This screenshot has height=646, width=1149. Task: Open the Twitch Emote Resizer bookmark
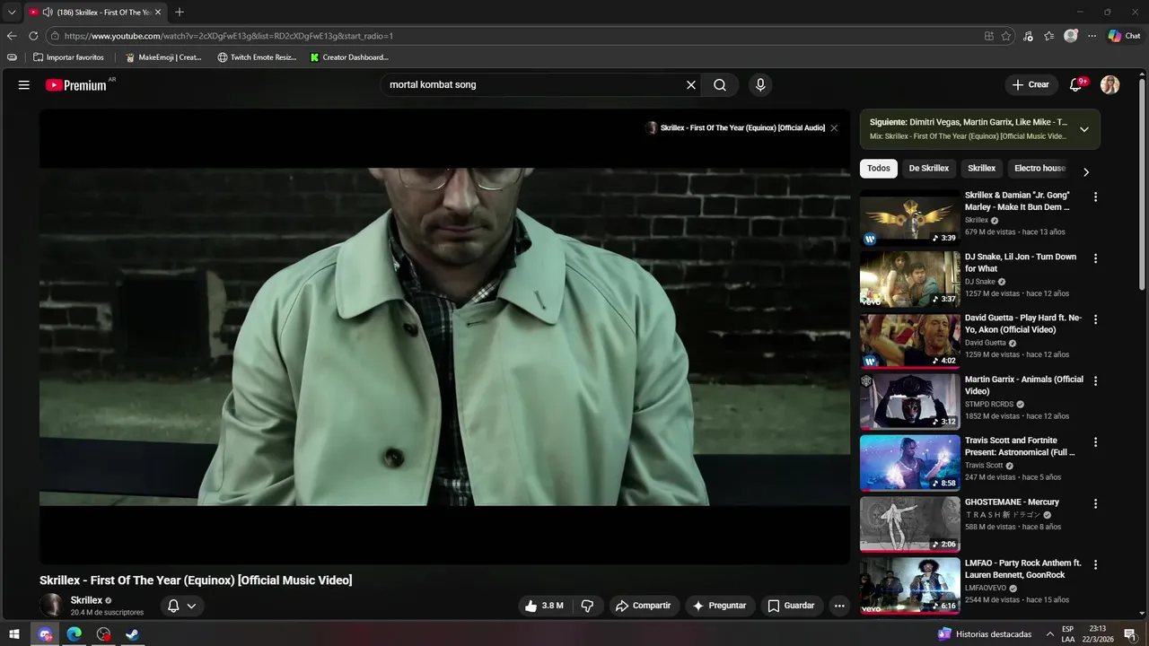click(x=257, y=57)
